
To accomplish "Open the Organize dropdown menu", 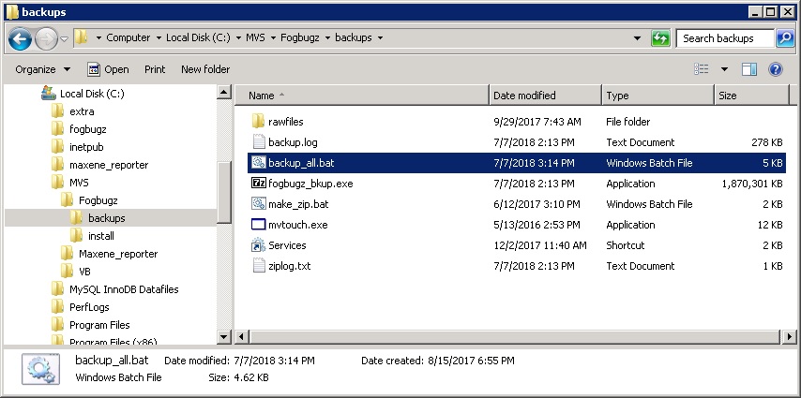I will [42, 69].
